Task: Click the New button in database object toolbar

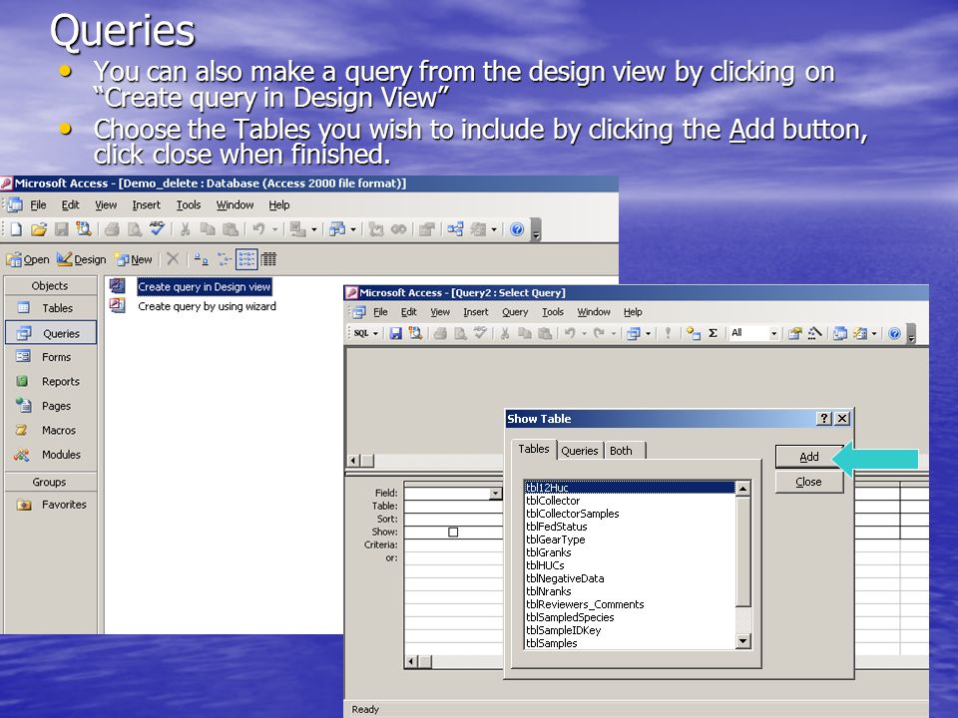Action: 135,259
